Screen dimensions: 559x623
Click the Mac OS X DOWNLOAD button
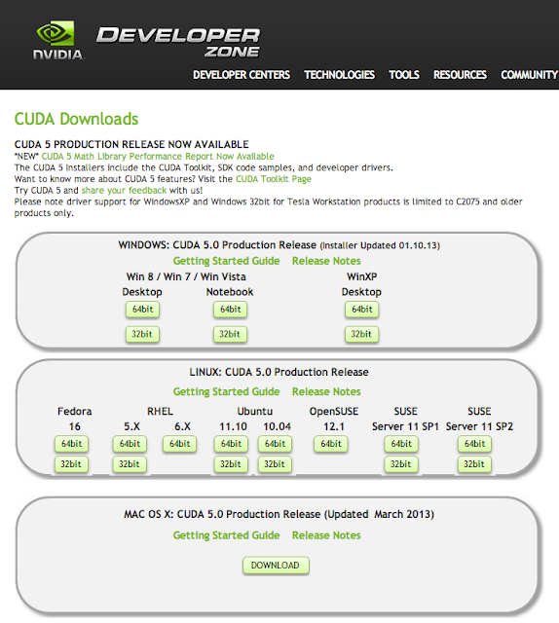(276, 566)
